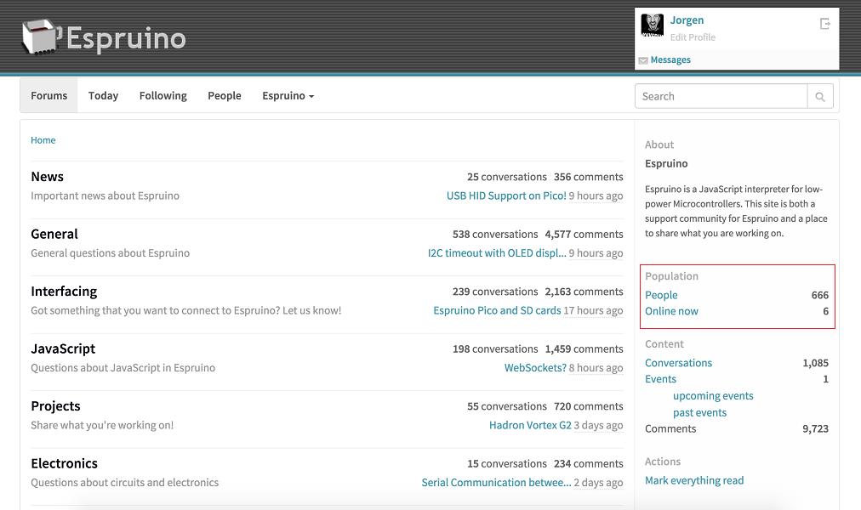Click the Espruino cup logo icon
861x510 pixels.
pos(41,37)
